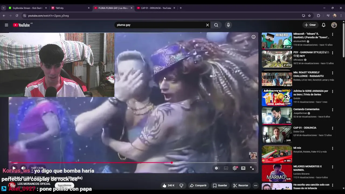This screenshot has width=345, height=194.
Task: Open YouTube notifications bell
Action: (x=324, y=25)
